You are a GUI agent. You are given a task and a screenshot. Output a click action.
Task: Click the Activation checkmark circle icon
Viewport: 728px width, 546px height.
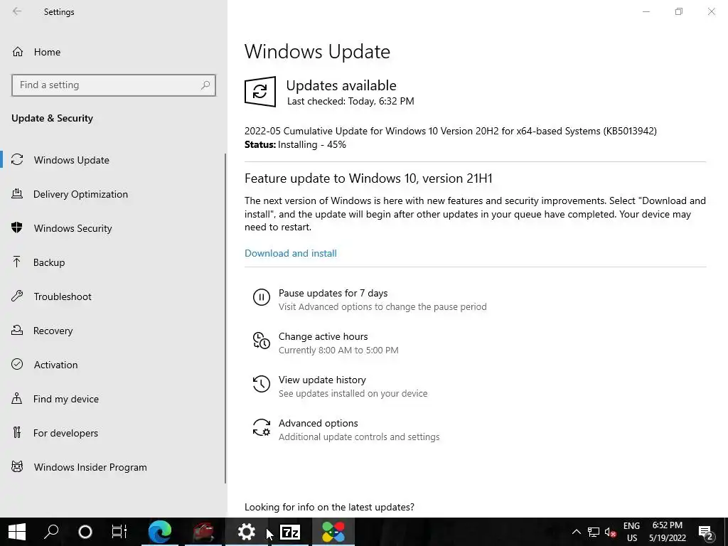tap(17, 364)
